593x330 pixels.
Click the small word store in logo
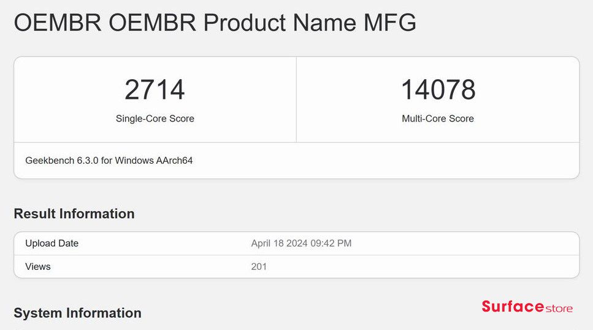coord(559,309)
